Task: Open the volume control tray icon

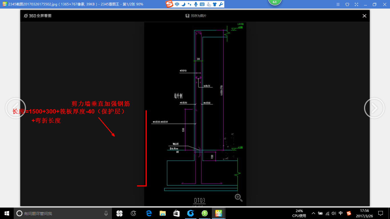Action: (334, 213)
